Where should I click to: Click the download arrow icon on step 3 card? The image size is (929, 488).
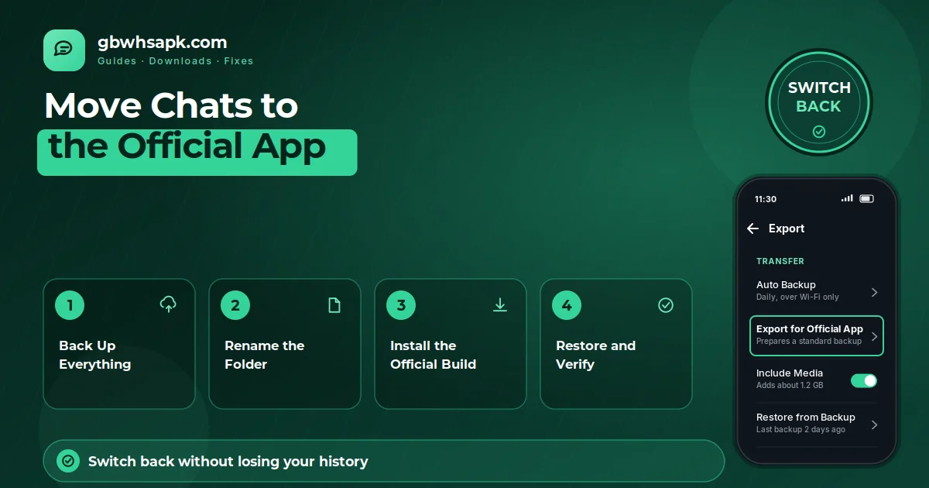(500, 305)
